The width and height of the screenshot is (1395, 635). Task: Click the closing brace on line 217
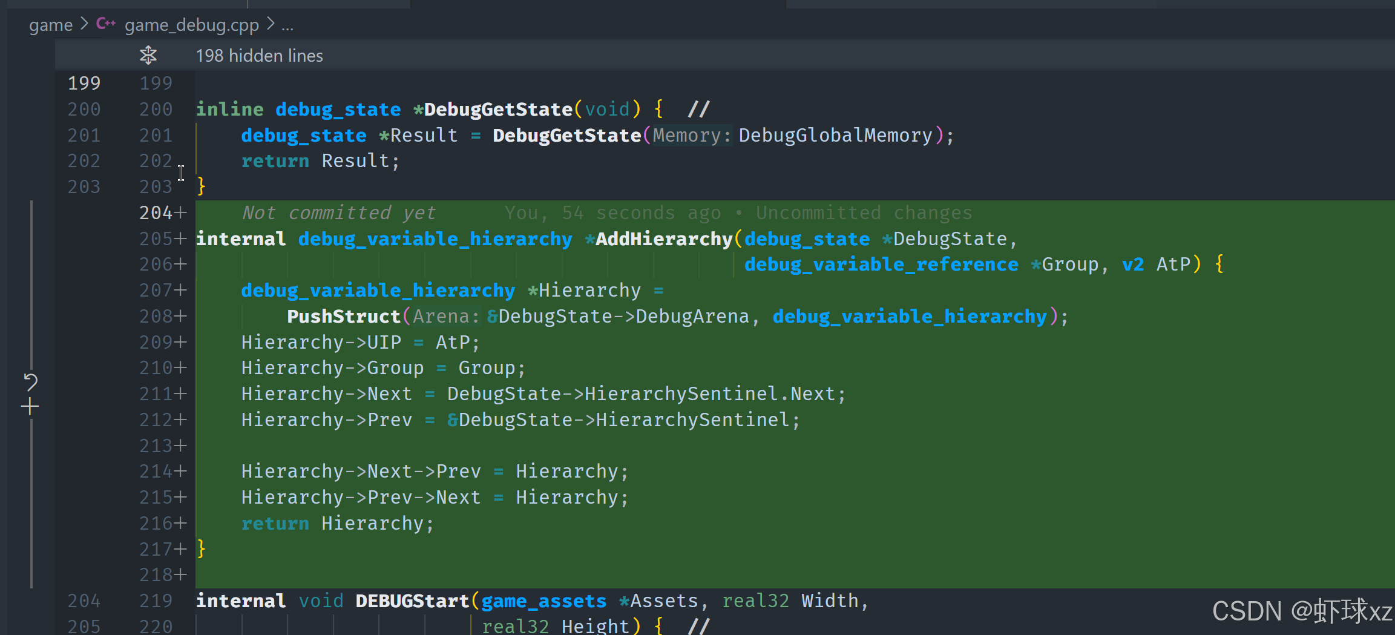pyautogui.click(x=202, y=549)
